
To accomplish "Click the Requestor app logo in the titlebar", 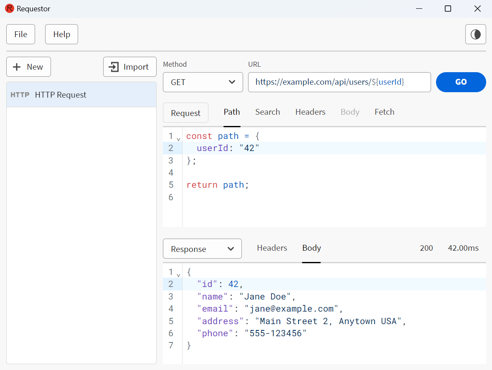I will (x=9, y=8).
